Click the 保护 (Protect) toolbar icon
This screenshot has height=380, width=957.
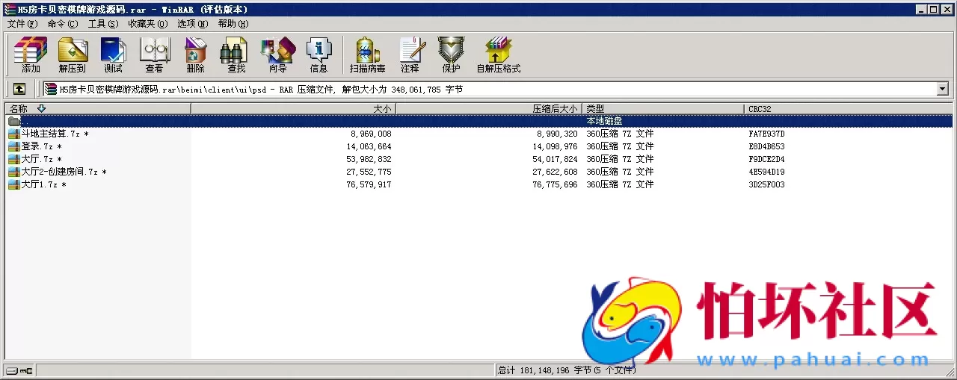(451, 54)
